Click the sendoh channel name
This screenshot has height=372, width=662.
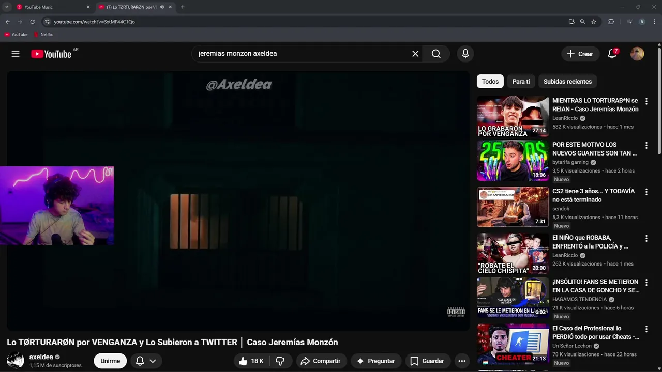tap(561, 209)
